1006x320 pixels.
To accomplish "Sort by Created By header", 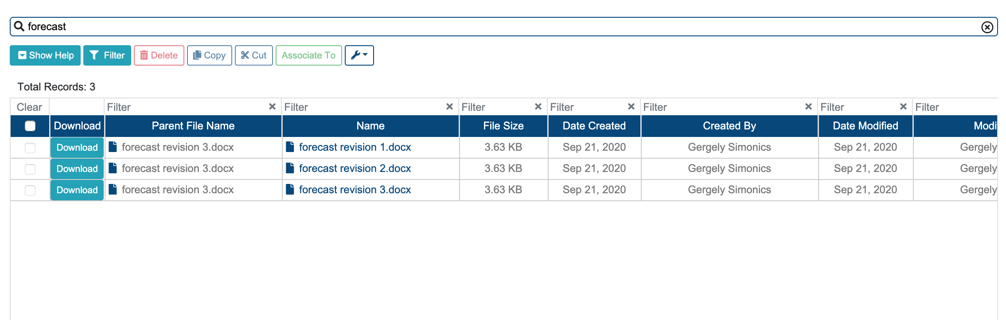I will [x=729, y=126].
